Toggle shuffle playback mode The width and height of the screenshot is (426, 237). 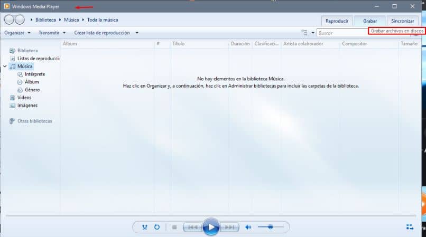[144, 227]
